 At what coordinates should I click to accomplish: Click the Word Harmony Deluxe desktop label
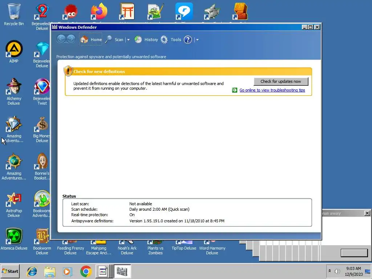tap(212, 251)
